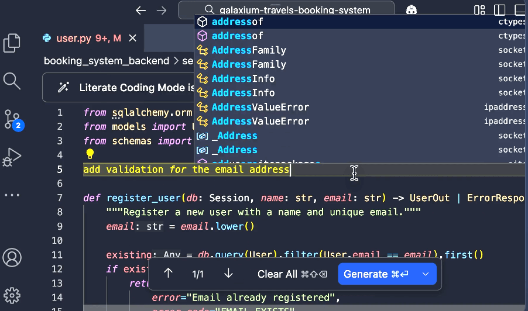Click the Clear All button
Screen dimensions: 528x311
pos(292,274)
